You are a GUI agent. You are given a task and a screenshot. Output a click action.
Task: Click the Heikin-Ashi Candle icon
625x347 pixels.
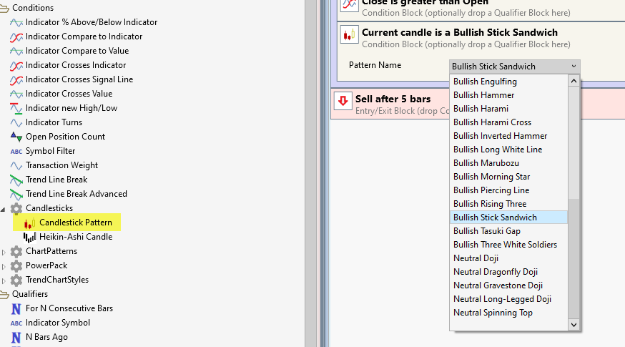click(29, 237)
